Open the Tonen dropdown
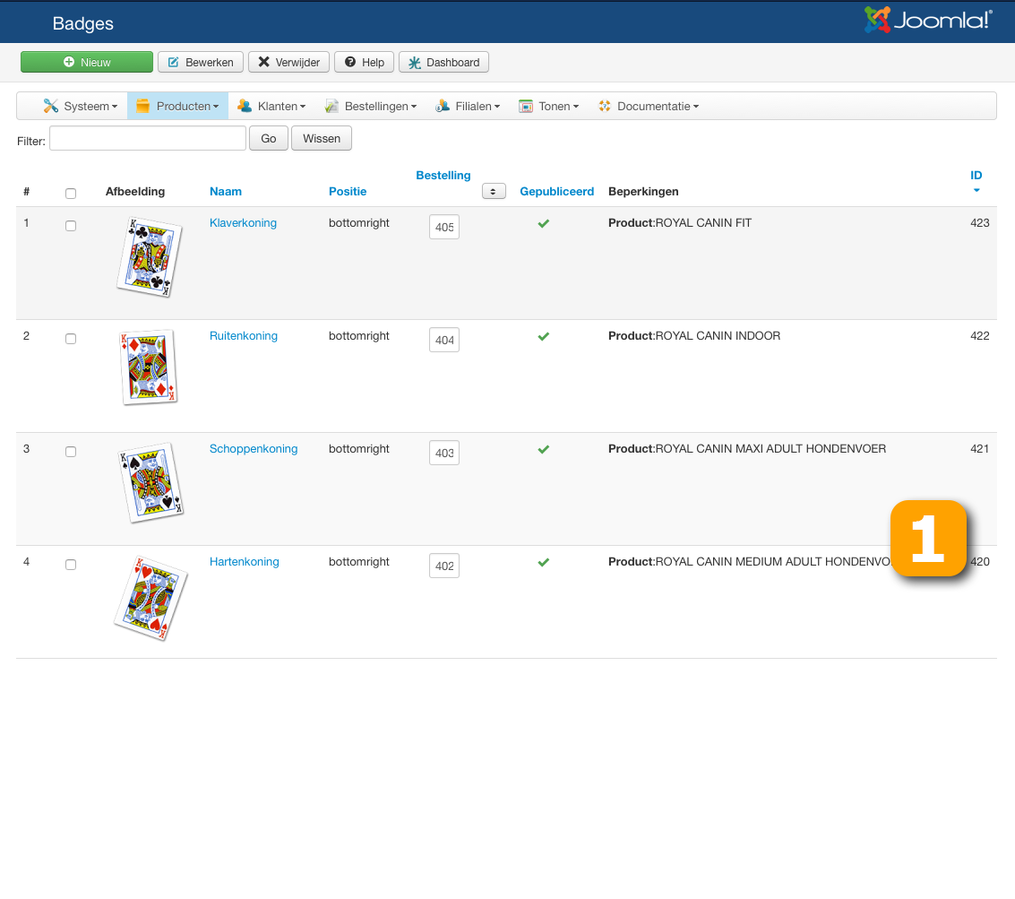This screenshot has height=899, width=1015. click(x=548, y=107)
